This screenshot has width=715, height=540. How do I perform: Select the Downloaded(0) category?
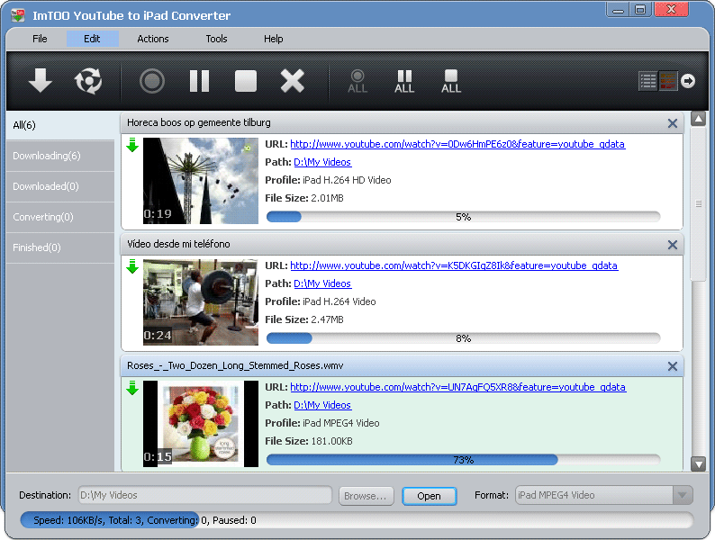tap(60, 186)
